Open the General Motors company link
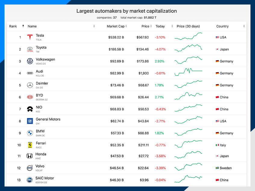 click(48, 119)
